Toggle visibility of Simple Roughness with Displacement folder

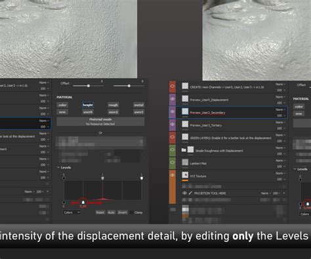173,149
